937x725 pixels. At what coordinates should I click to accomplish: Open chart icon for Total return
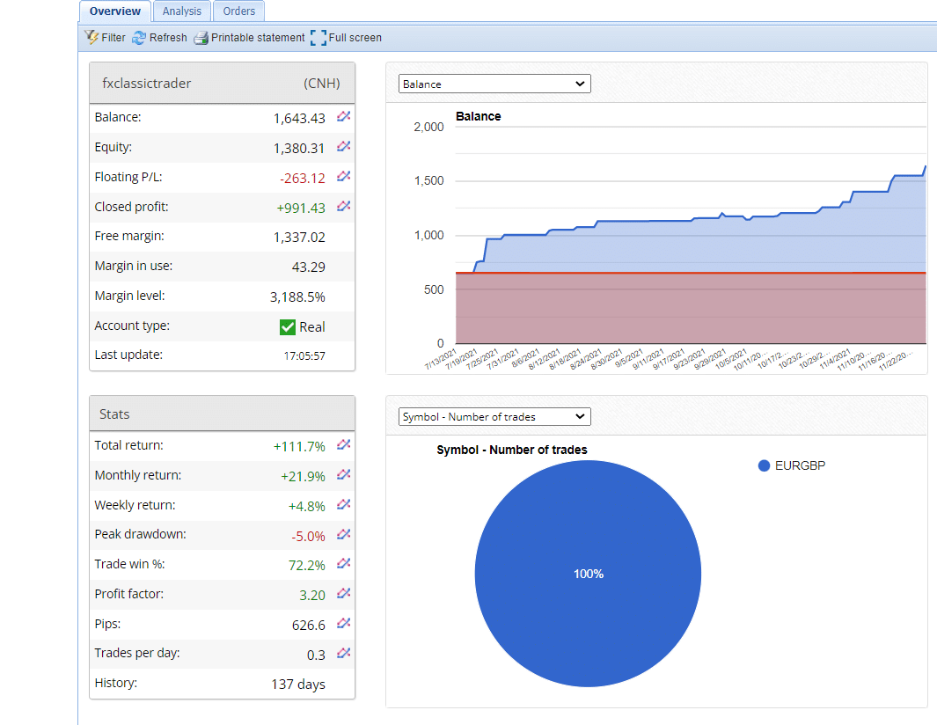344,445
